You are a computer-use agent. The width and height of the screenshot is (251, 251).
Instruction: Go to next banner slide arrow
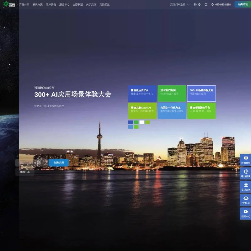pos(243,126)
